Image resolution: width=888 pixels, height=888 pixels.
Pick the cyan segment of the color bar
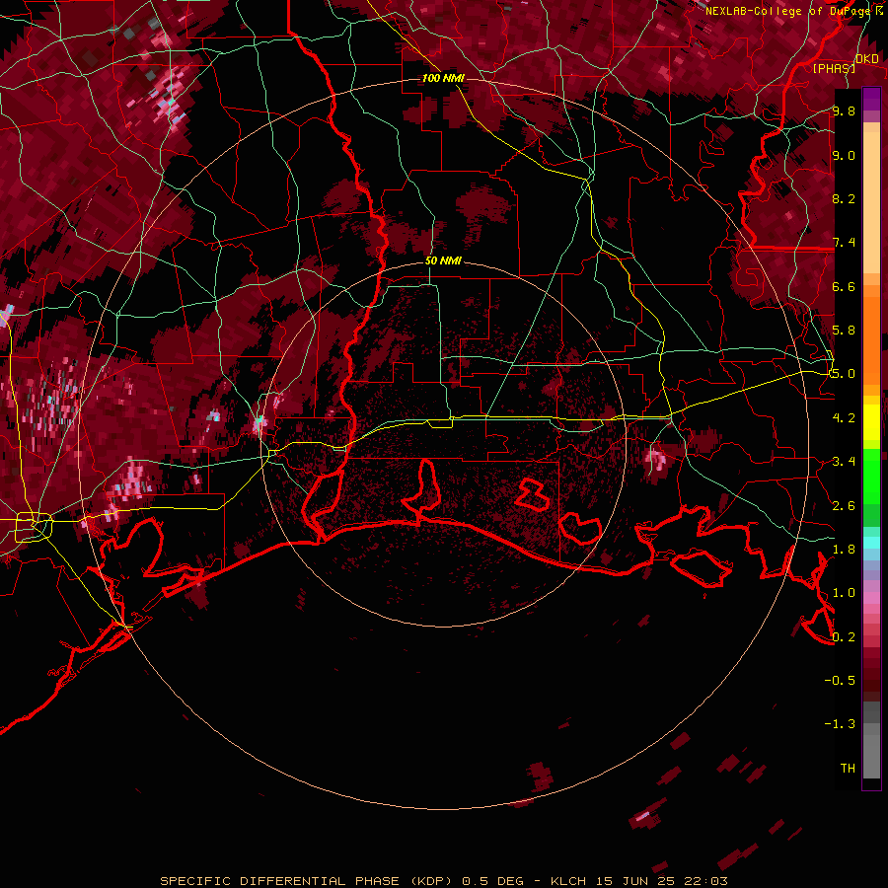click(x=871, y=543)
